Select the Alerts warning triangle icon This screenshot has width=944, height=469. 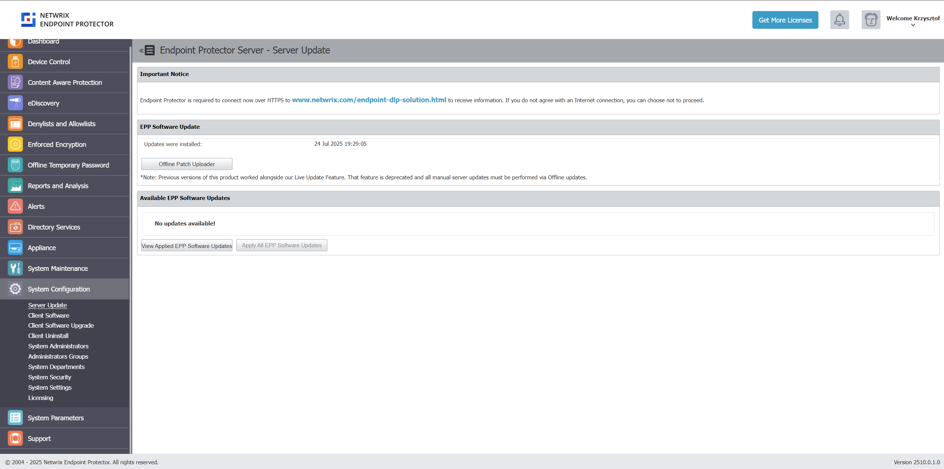[15, 206]
